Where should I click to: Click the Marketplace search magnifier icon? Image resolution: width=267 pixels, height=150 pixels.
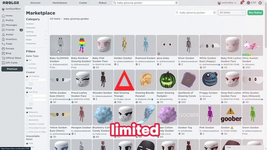(177, 12)
